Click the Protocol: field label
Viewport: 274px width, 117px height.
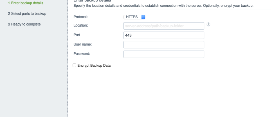(80, 17)
